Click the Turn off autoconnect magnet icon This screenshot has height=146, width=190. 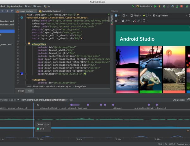pyautogui.click(x=123, y=21)
